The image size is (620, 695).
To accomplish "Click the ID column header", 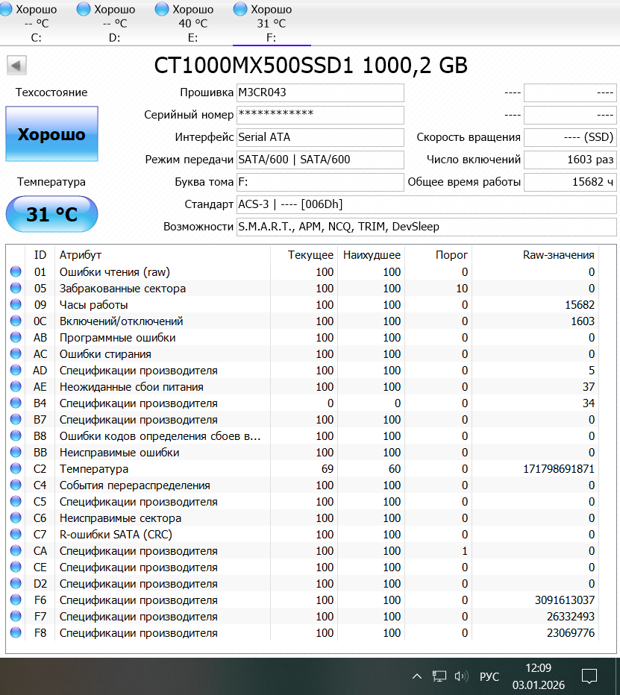I will [x=40, y=255].
